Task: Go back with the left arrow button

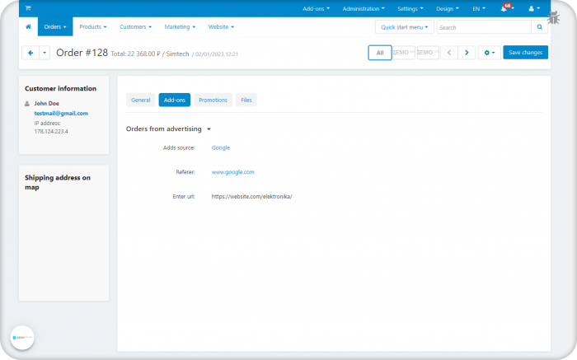Action: [x=30, y=53]
